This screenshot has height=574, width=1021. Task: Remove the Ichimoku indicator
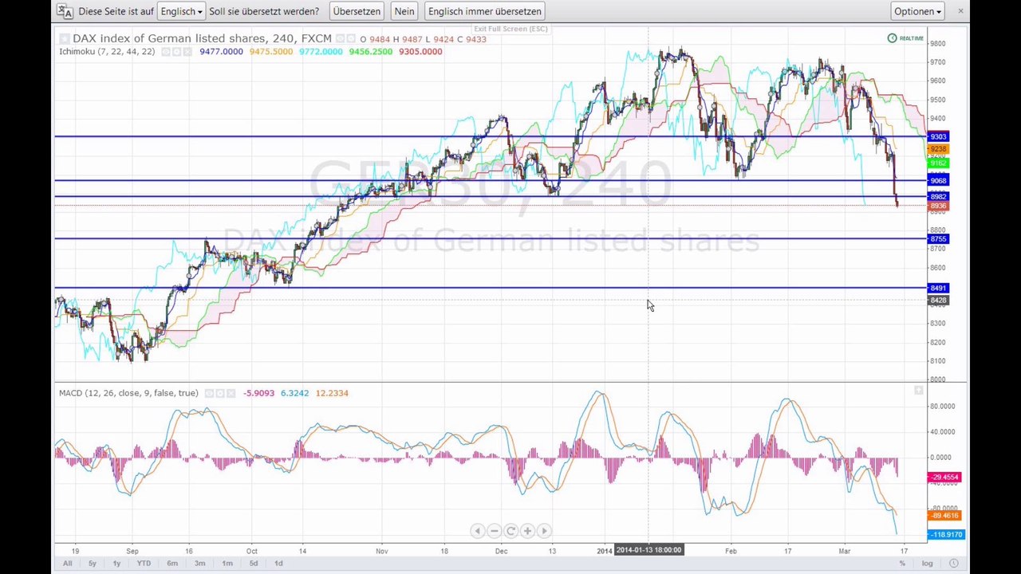(x=187, y=52)
